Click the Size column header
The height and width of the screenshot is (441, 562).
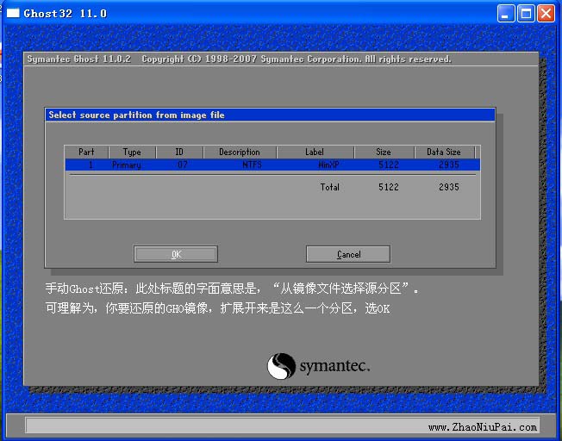tap(384, 152)
